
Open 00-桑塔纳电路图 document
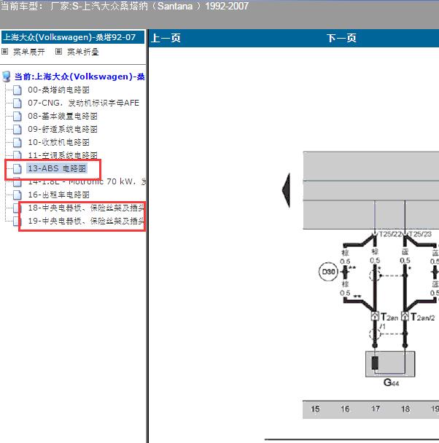coord(58,90)
